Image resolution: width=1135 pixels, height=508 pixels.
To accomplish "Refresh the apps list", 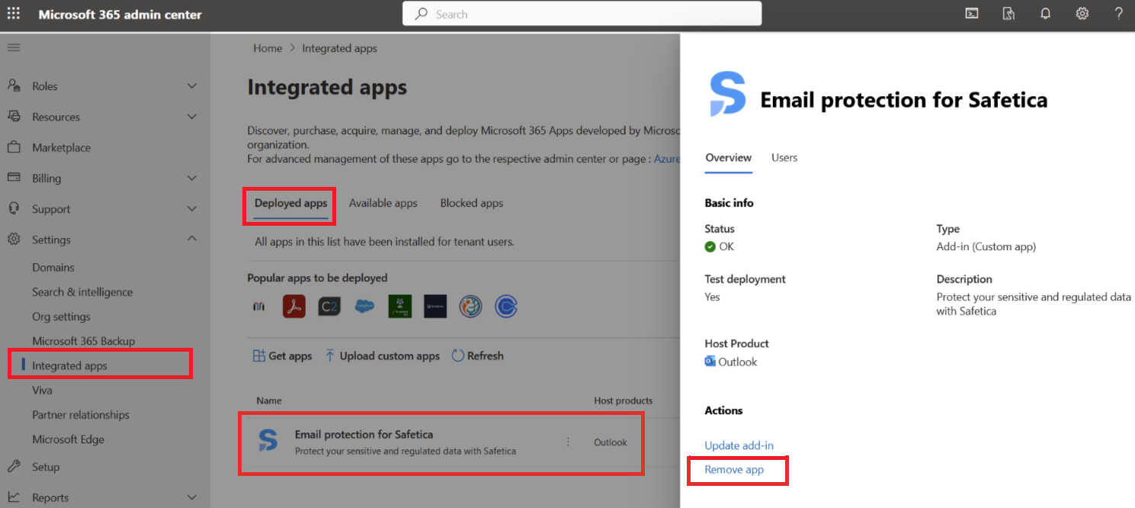I will [x=478, y=355].
